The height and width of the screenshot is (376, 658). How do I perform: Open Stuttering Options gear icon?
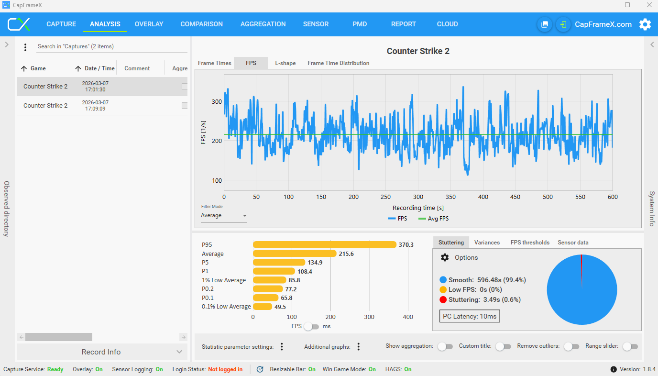(445, 257)
